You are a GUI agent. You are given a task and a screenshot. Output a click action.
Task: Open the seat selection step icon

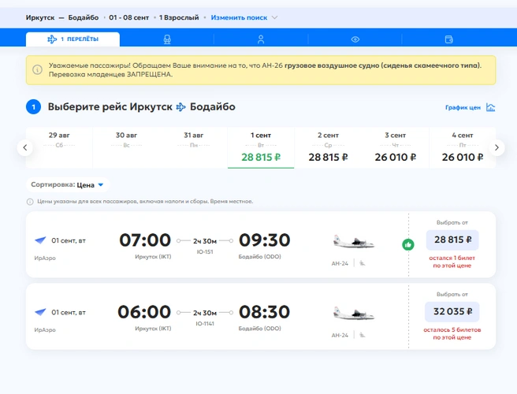click(167, 39)
